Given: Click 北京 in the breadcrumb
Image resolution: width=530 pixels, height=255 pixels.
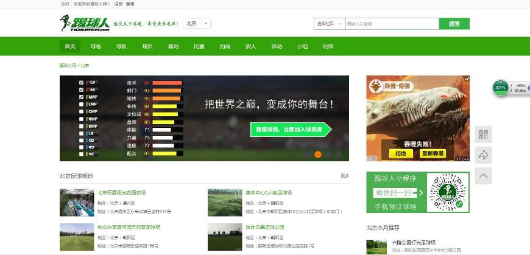Looking at the screenshot, I should click(85, 66).
